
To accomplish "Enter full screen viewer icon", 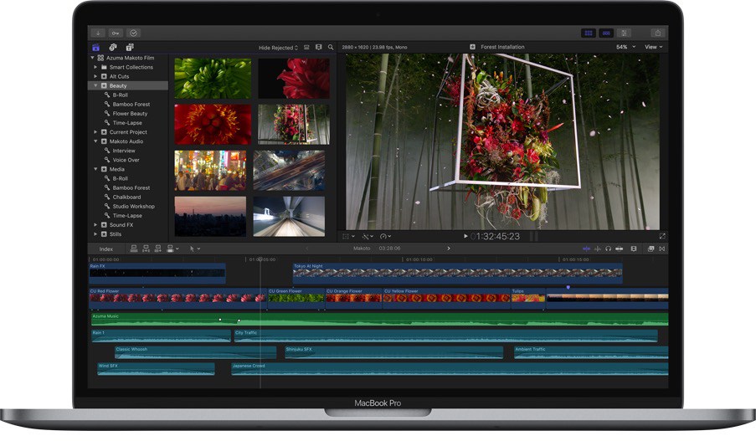I will point(662,236).
